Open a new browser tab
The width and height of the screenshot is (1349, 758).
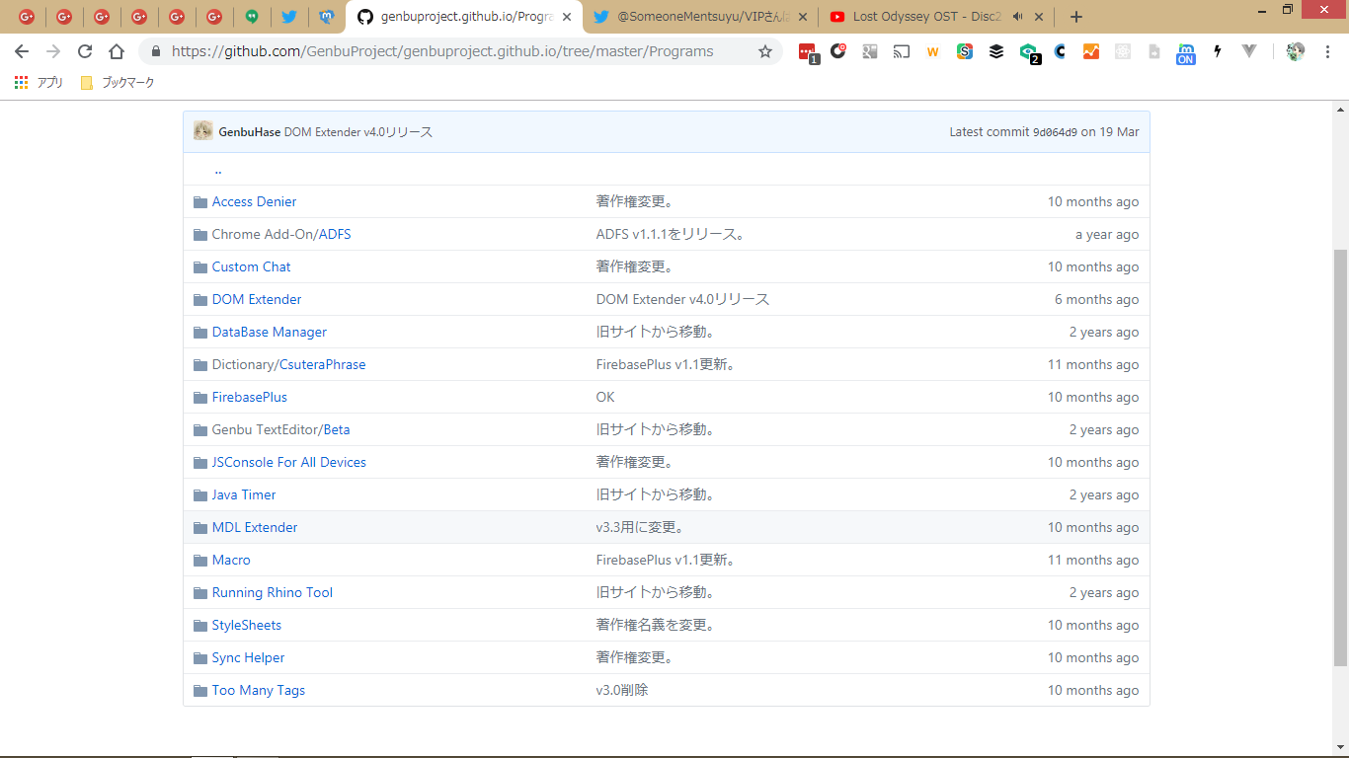click(x=1075, y=17)
